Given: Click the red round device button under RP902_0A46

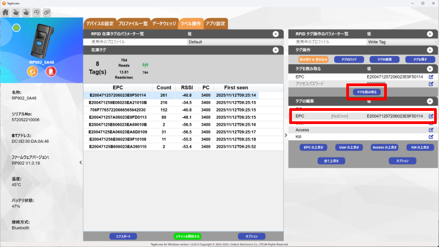Looking at the screenshot, I should 50,72.
